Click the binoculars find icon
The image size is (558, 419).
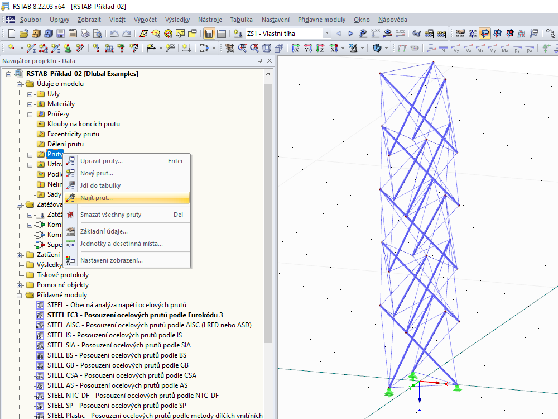pyautogui.click(x=416, y=34)
